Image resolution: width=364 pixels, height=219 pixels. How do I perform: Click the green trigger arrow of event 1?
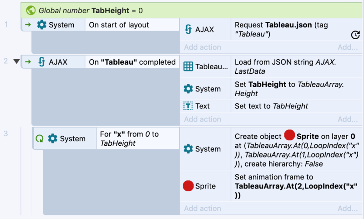click(28, 25)
